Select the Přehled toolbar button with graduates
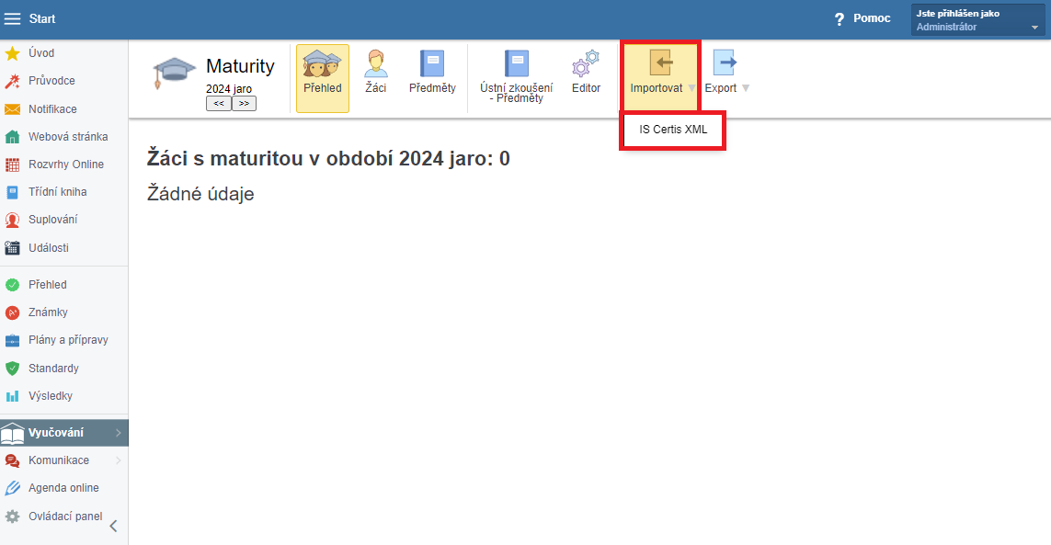 (x=323, y=78)
